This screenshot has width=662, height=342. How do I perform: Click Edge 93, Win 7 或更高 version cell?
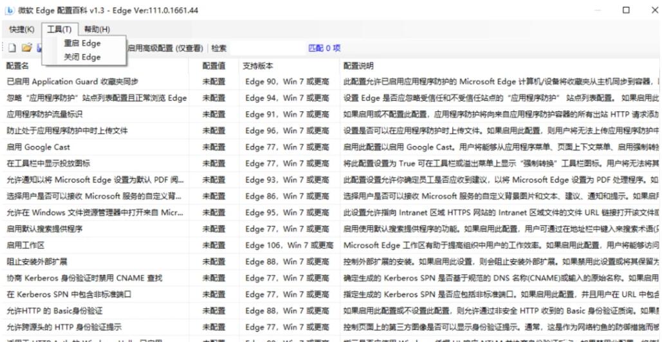pos(287,180)
